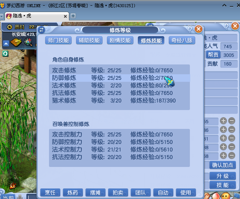Click the 确认加点 button
Viewport: 240px width, 199px height.
[x=223, y=165]
